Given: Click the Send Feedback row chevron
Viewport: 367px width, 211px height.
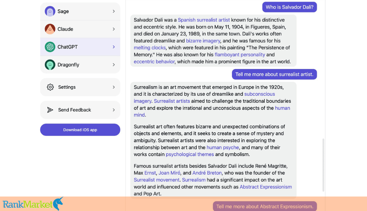Looking at the screenshot, I should (x=114, y=110).
